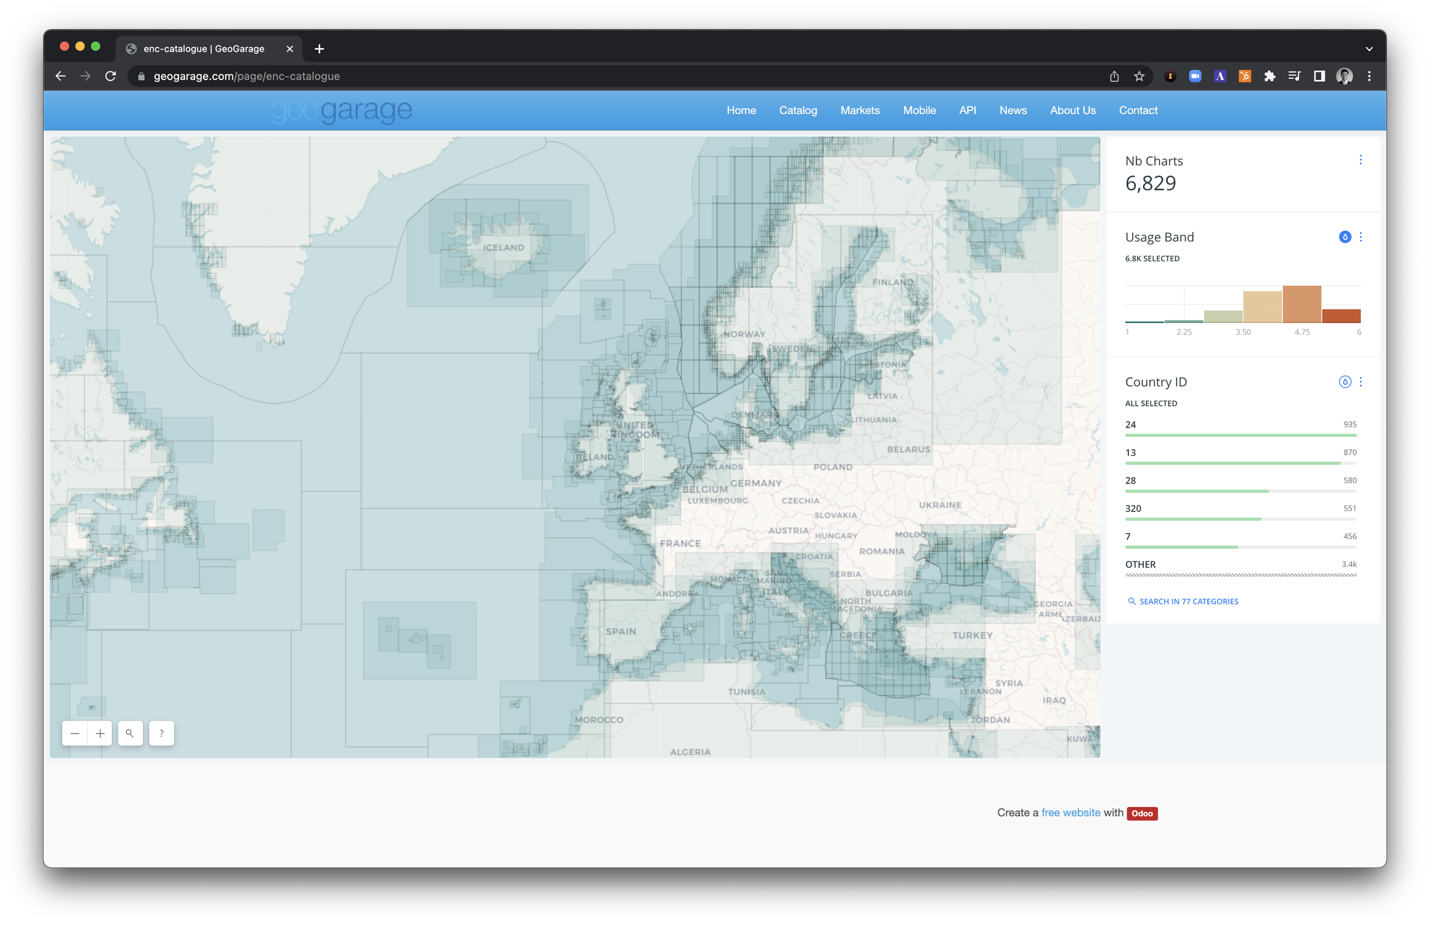Reload the page
This screenshot has height=925, width=1430.
click(110, 76)
